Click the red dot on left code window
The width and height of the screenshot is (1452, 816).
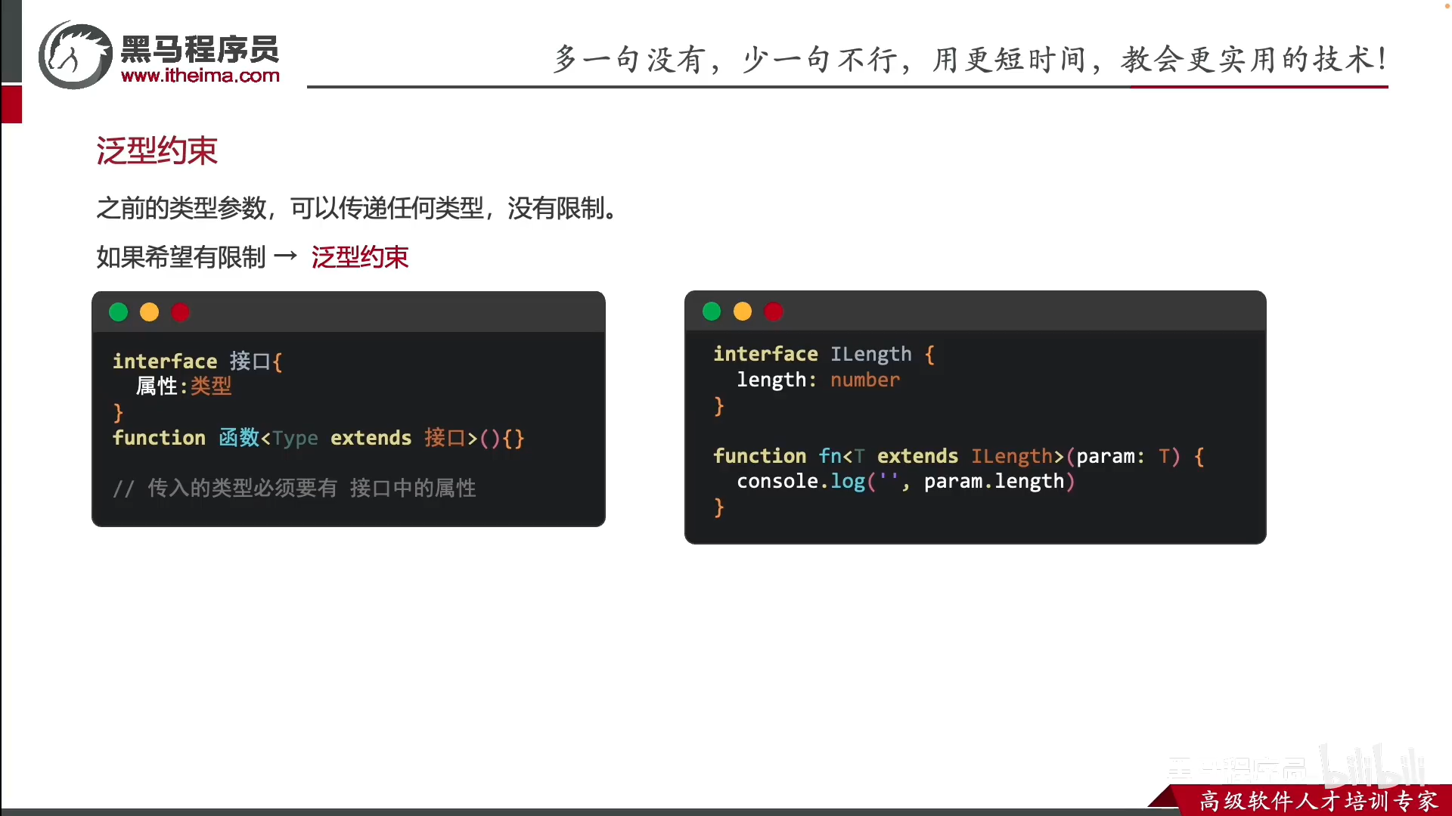point(180,312)
